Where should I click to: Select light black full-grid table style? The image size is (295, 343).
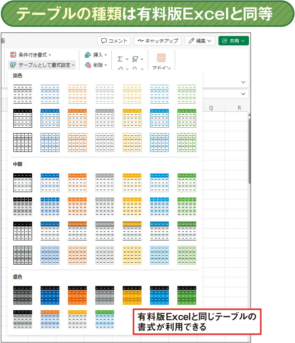tap(23, 143)
